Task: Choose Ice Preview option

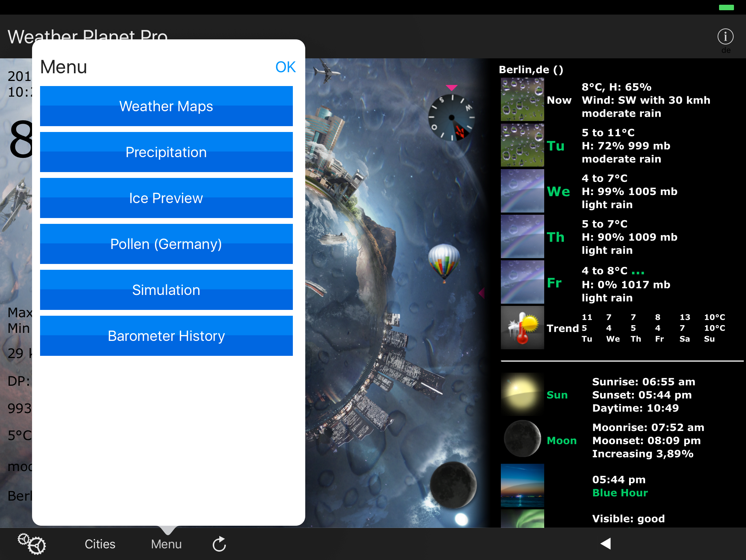Action: click(166, 198)
